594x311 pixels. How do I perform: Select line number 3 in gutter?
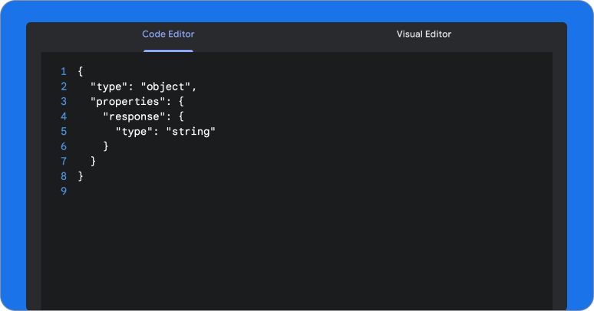tap(64, 101)
